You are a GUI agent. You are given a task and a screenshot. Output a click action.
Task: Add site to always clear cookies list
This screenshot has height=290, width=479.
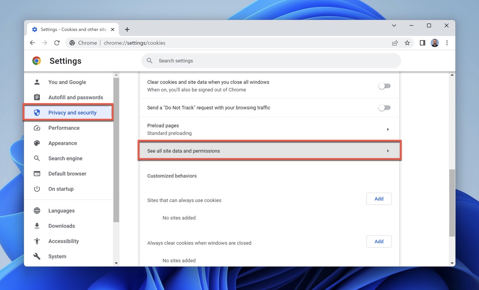pyautogui.click(x=378, y=242)
